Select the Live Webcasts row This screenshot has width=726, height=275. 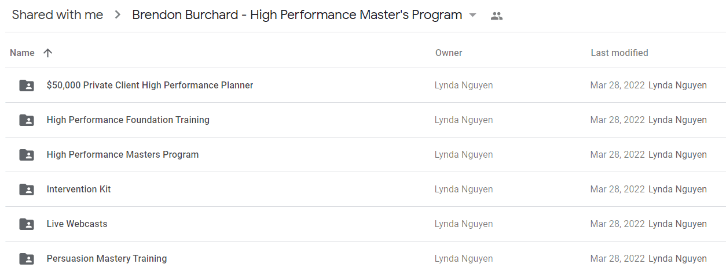coord(365,224)
